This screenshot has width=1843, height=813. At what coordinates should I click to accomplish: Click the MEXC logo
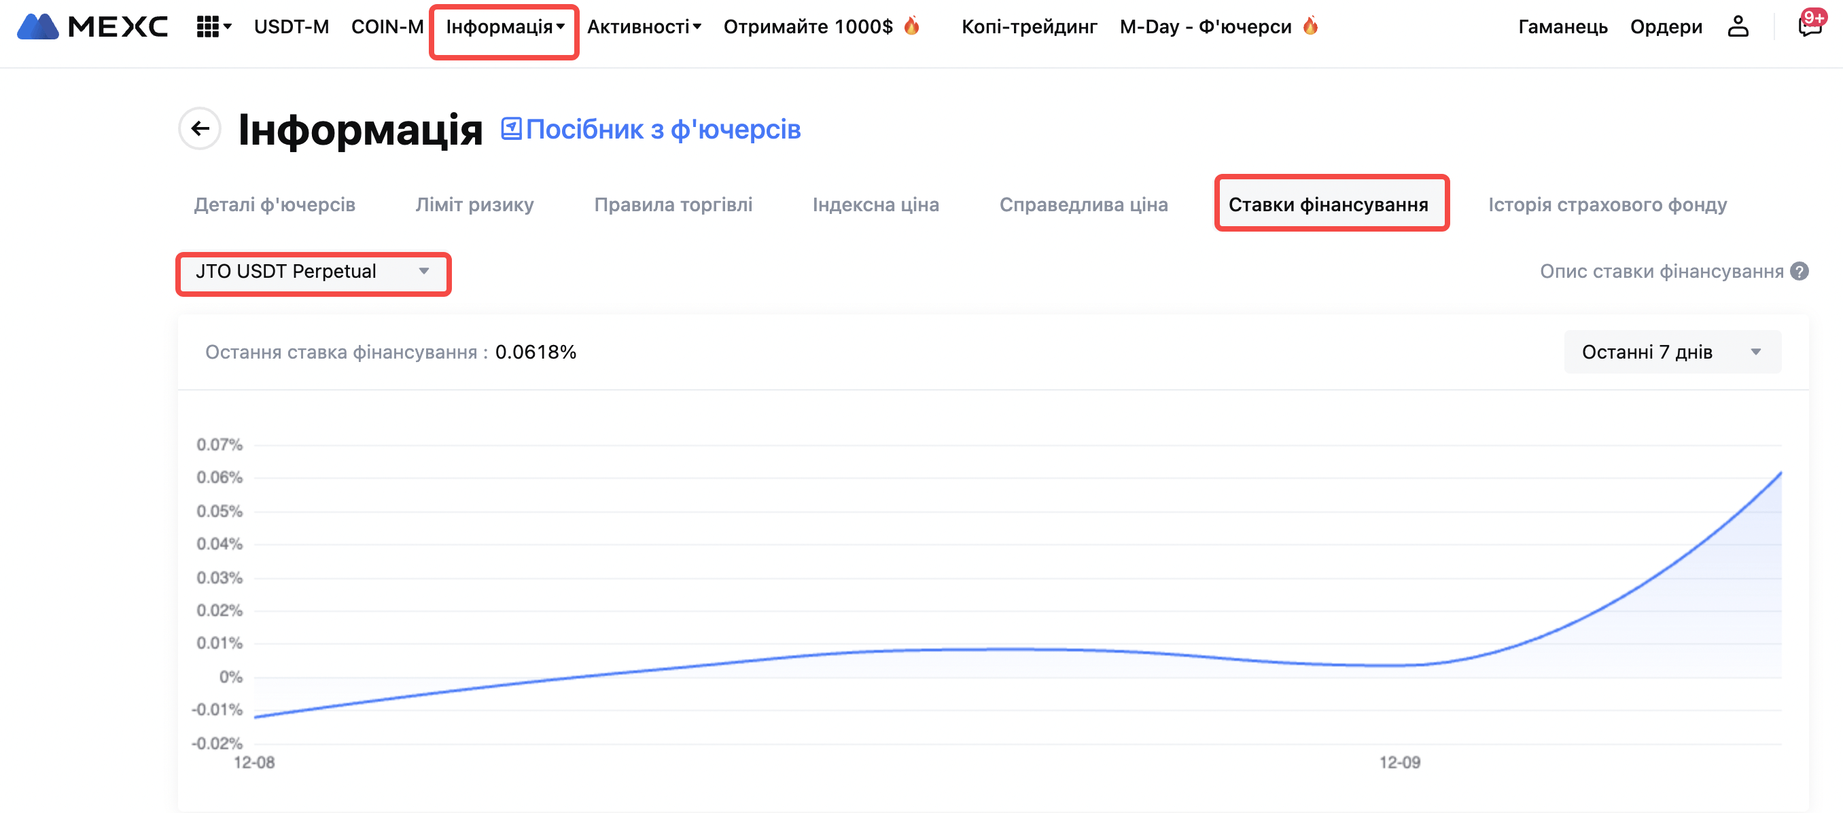92,27
